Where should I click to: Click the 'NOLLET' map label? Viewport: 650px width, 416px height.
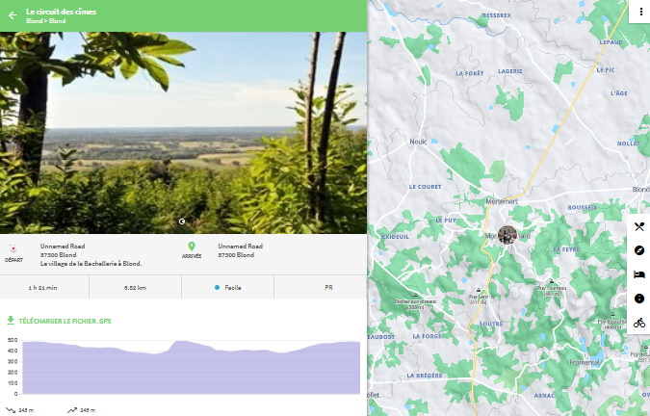pyautogui.click(x=629, y=143)
